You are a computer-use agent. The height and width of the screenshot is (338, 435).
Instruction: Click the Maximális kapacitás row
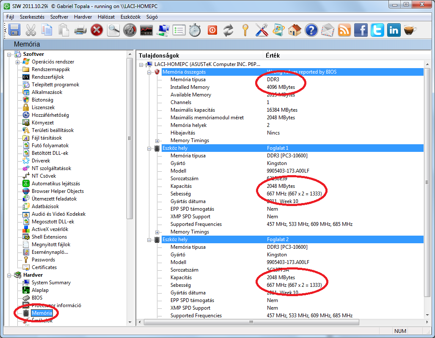292,110
